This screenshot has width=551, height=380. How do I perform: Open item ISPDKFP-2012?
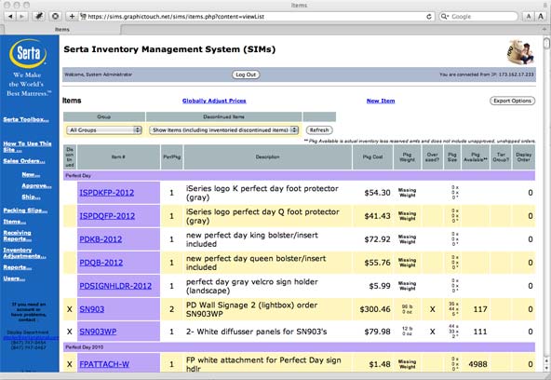tap(106, 193)
